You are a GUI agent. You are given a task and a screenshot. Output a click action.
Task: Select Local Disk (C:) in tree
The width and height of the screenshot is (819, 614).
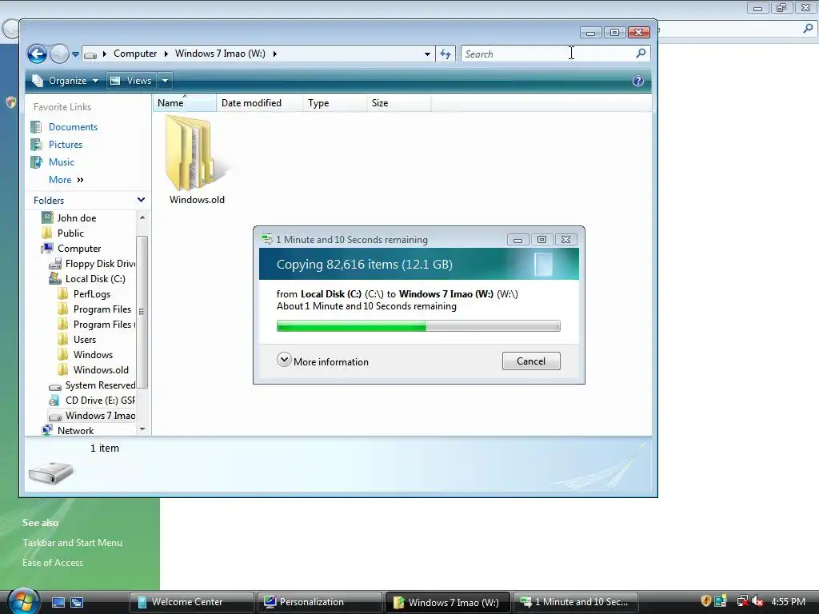(95, 279)
